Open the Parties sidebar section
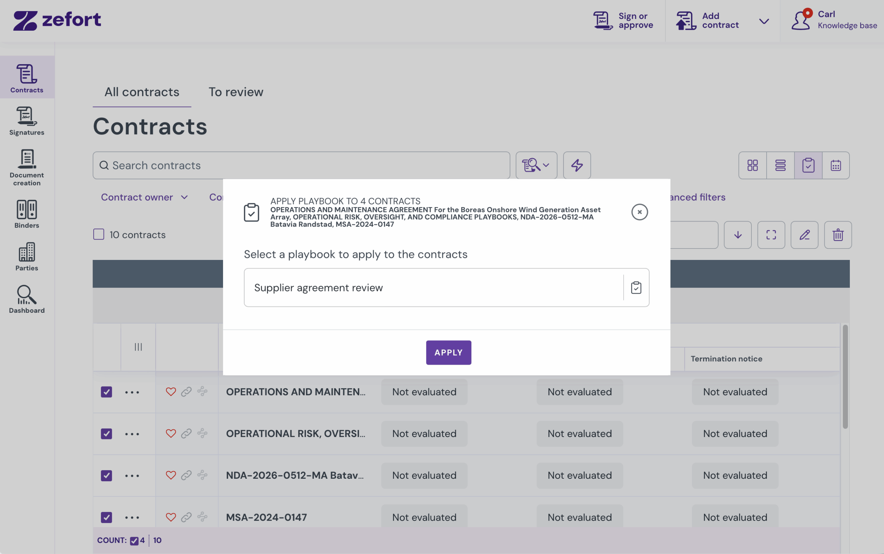The height and width of the screenshot is (554, 884). [27, 256]
